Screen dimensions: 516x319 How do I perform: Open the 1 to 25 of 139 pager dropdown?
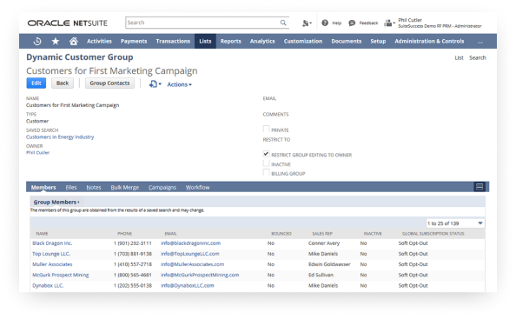point(455,223)
